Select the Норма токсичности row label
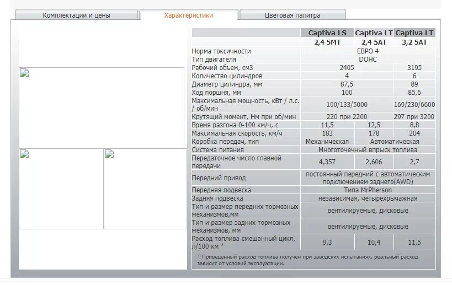The image size is (452, 285). tap(221, 51)
